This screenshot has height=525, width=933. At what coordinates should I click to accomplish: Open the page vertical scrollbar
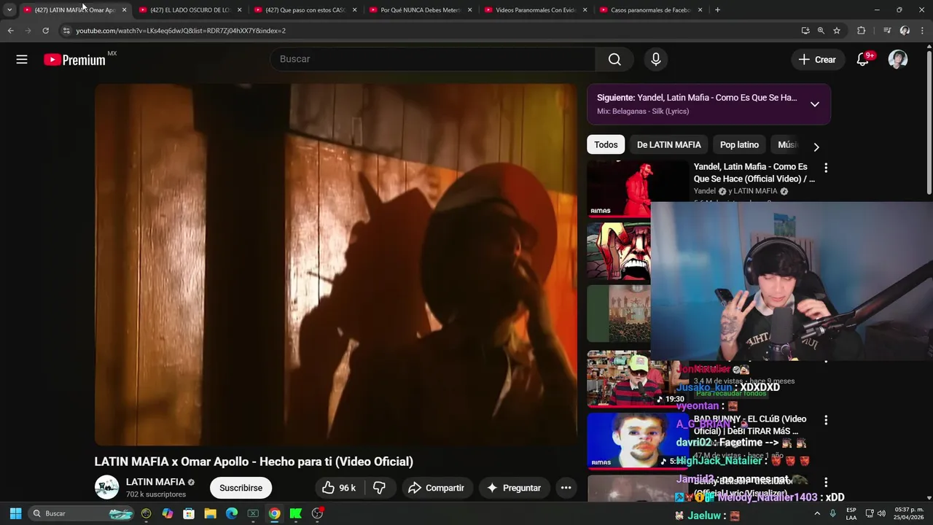click(x=929, y=122)
